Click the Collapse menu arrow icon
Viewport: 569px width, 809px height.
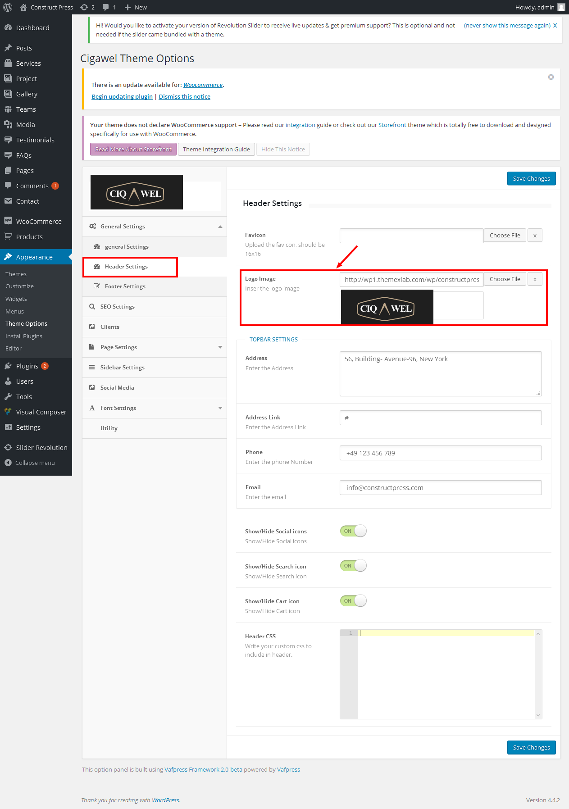[x=8, y=463]
